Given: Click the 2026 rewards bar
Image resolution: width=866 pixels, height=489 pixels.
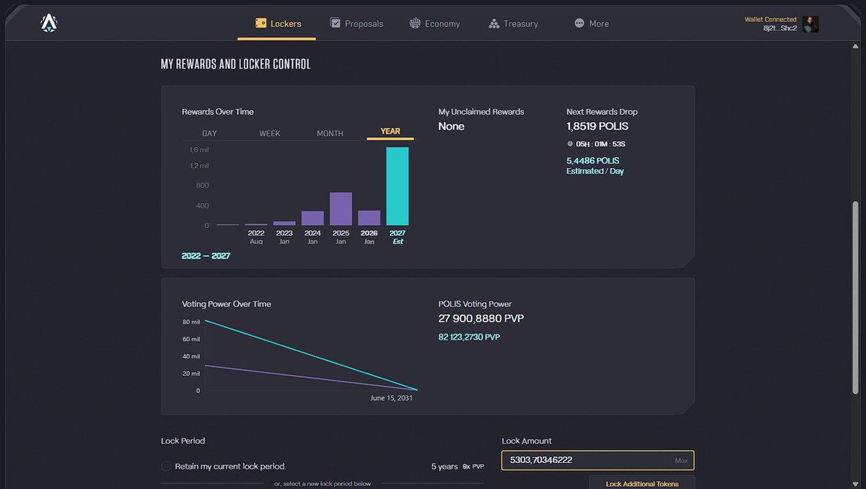Looking at the screenshot, I should [x=369, y=218].
